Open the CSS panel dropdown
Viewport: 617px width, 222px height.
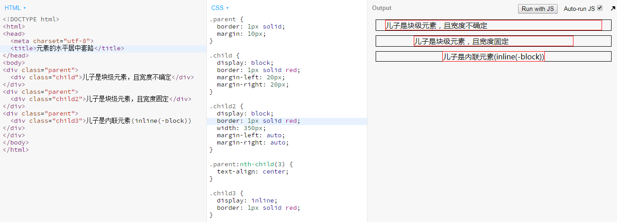(220, 8)
